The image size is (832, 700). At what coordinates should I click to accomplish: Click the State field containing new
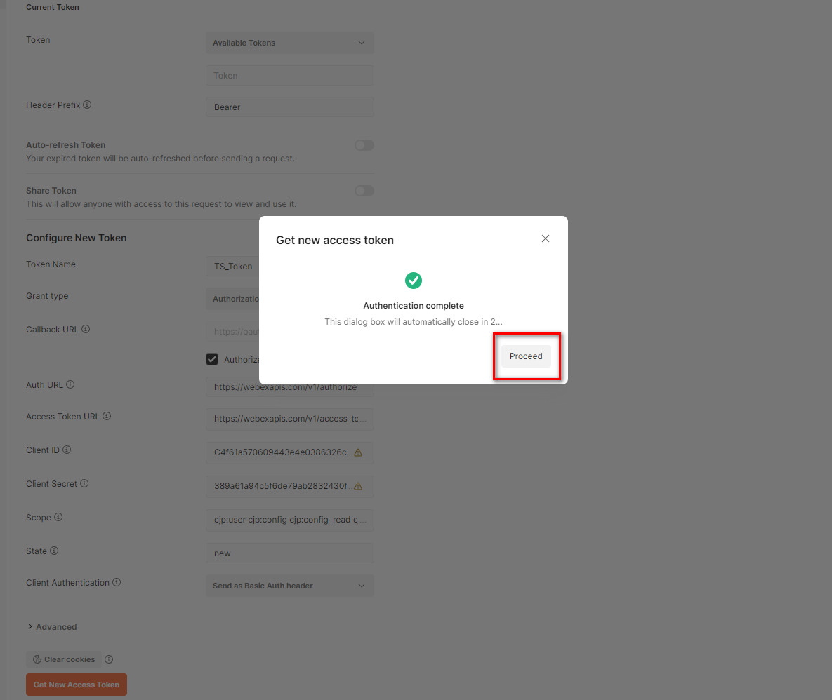(x=290, y=553)
